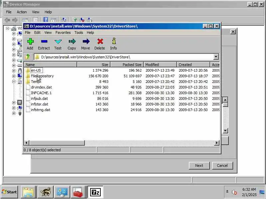Open the 7-Zip Edit menu
This screenshot has width=266, height=199.
37,33
